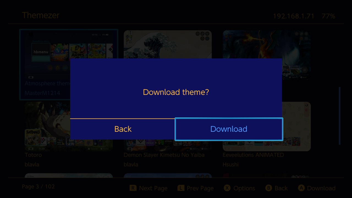Click the X button Options icon
Image resolution: width=352 pixels, height=198 pixels.
pyautogui.click(x=227, y=188)
